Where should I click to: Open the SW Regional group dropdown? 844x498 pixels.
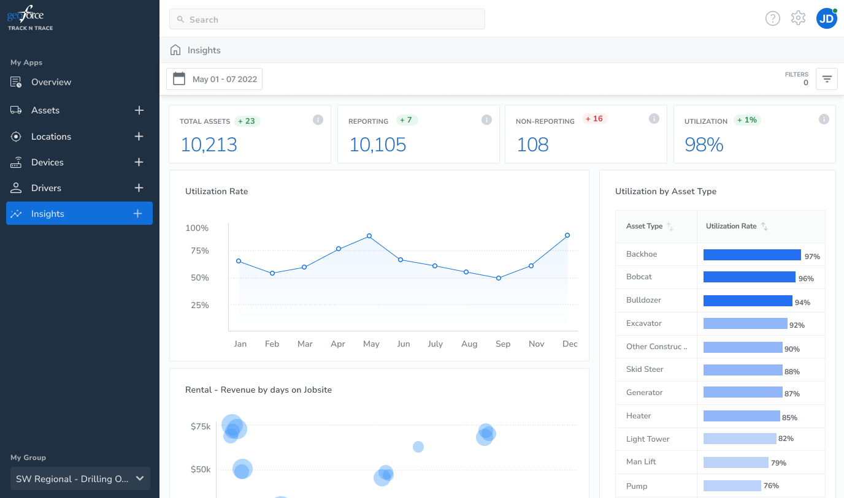(x=80, y=478)
